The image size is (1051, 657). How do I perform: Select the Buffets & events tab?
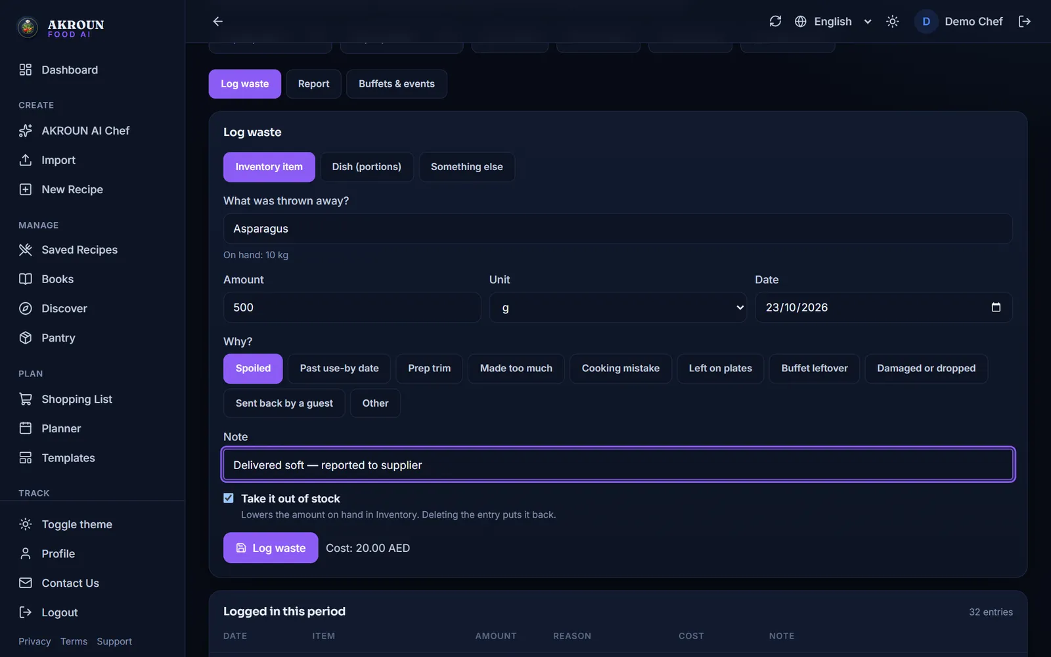[397, 84]
